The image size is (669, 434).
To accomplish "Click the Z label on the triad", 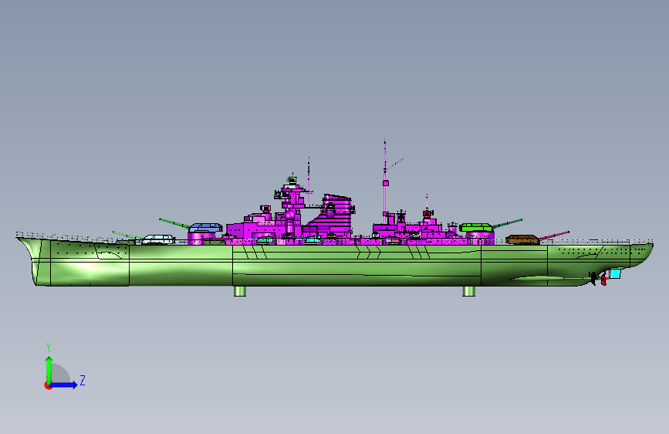I will pyautogui.click(x=83, y=380).
